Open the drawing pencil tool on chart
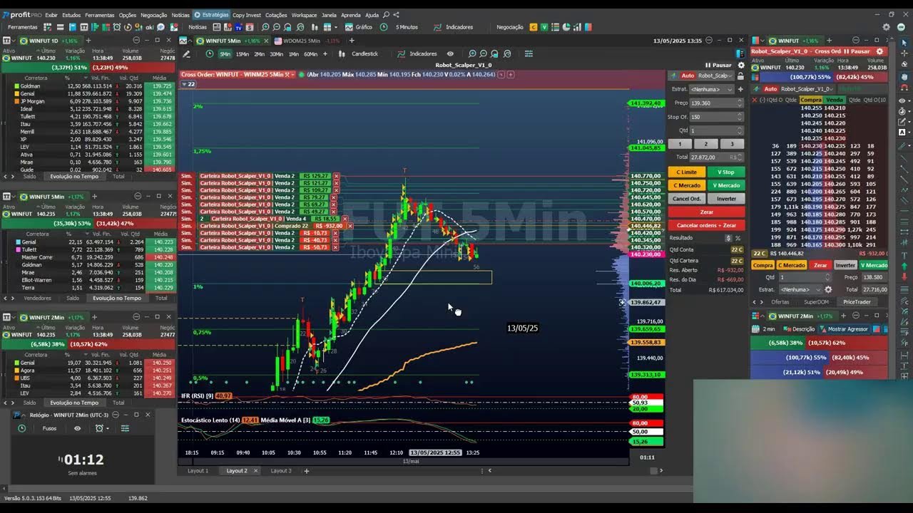Image resolution: width=913 pixels, height=513 pixels. point(187,53)
